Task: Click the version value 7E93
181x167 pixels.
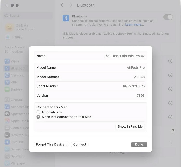Action: (x=141, y=96)
